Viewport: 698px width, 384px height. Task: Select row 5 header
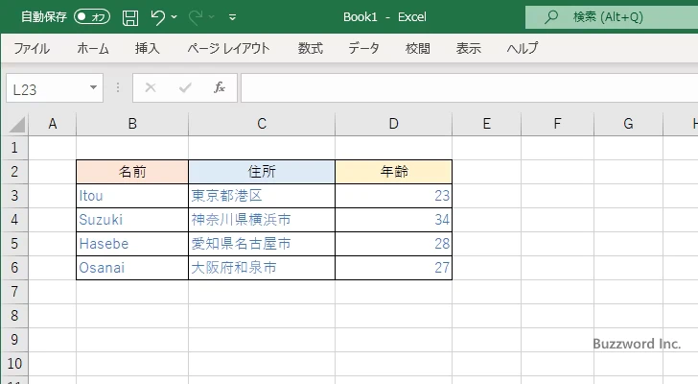pyautogui.click(x=14, y=244)
